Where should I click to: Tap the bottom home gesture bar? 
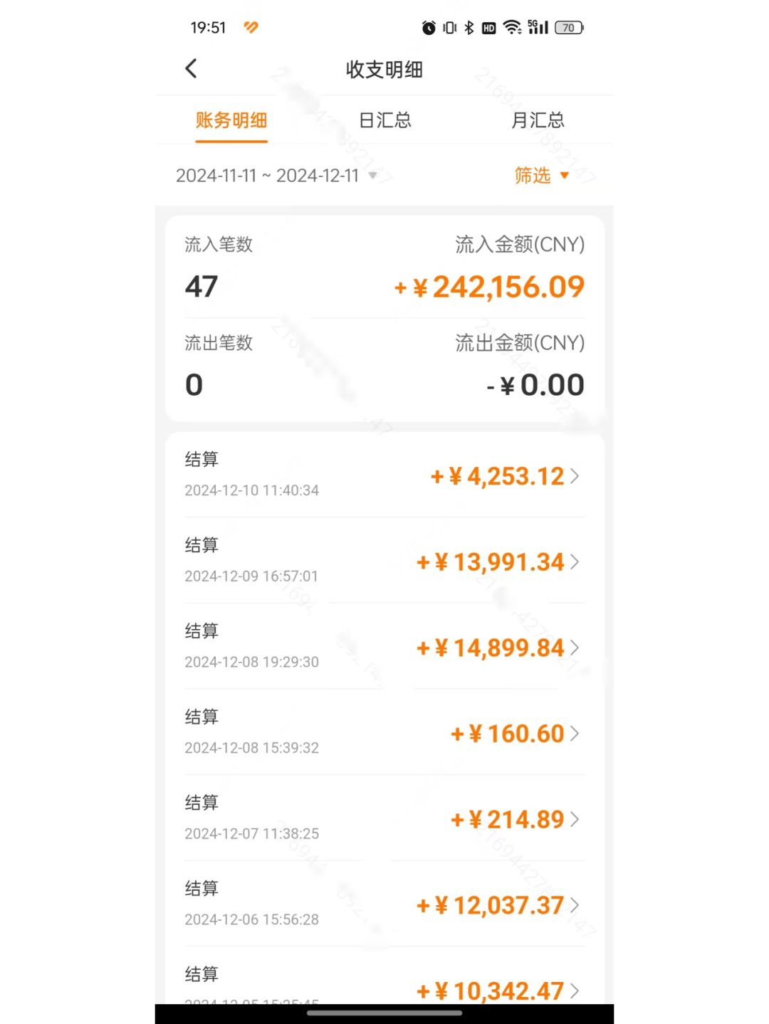click(384, 1013)
